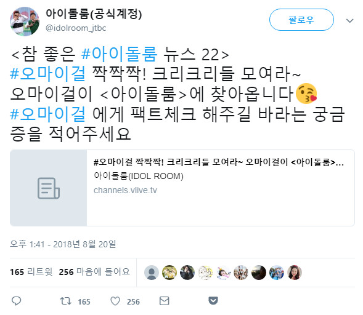Click the document icon in link card
Viewport: 363px width, 315px height.
coord(49,188)
